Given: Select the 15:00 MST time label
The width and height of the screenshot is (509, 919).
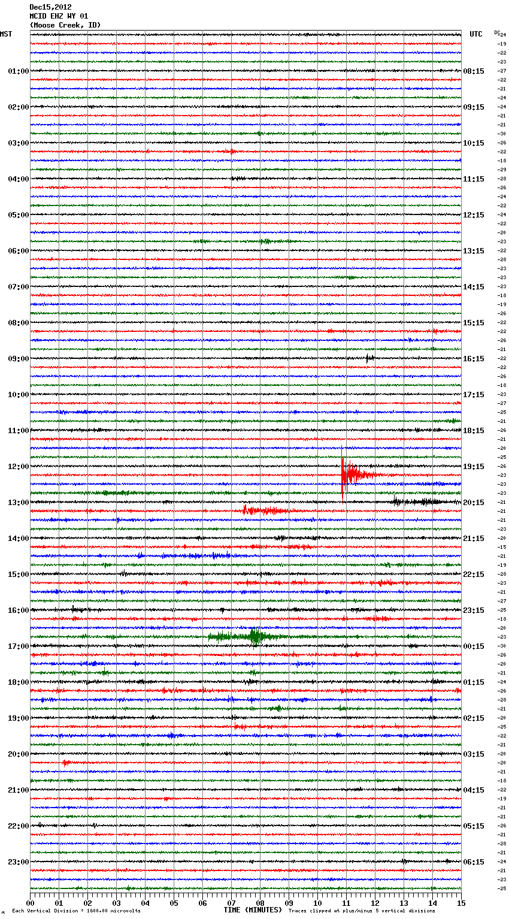Looking at the screenshot, I should [19, 575].
